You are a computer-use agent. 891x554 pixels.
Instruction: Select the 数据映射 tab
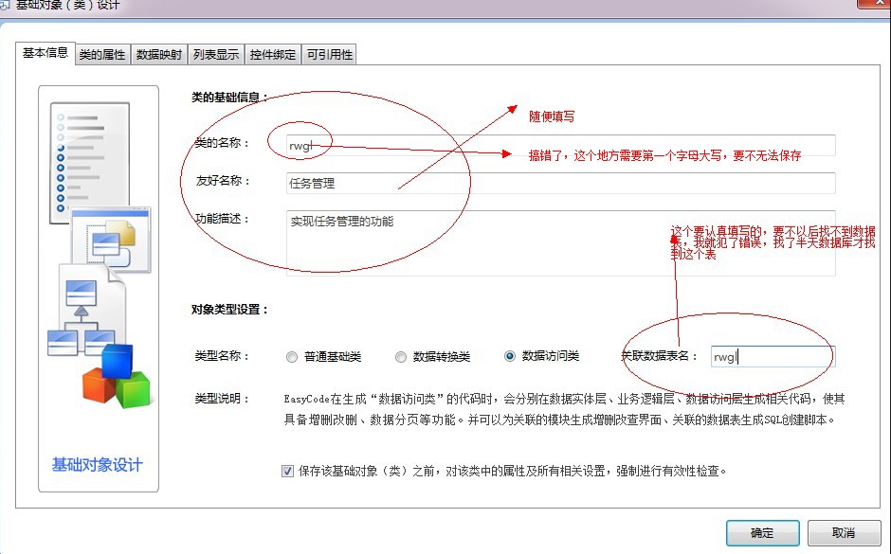158,55
